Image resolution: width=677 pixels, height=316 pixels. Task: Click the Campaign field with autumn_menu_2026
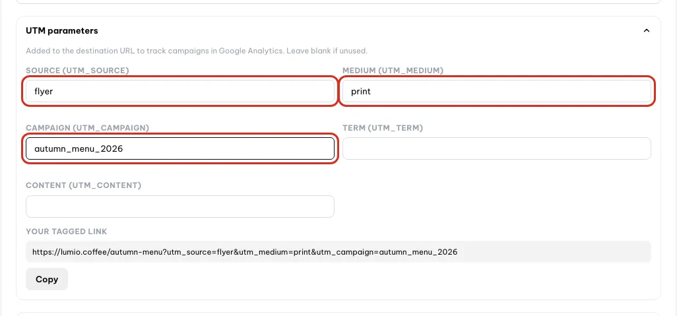pyautogui.click(x=179, y=148)
